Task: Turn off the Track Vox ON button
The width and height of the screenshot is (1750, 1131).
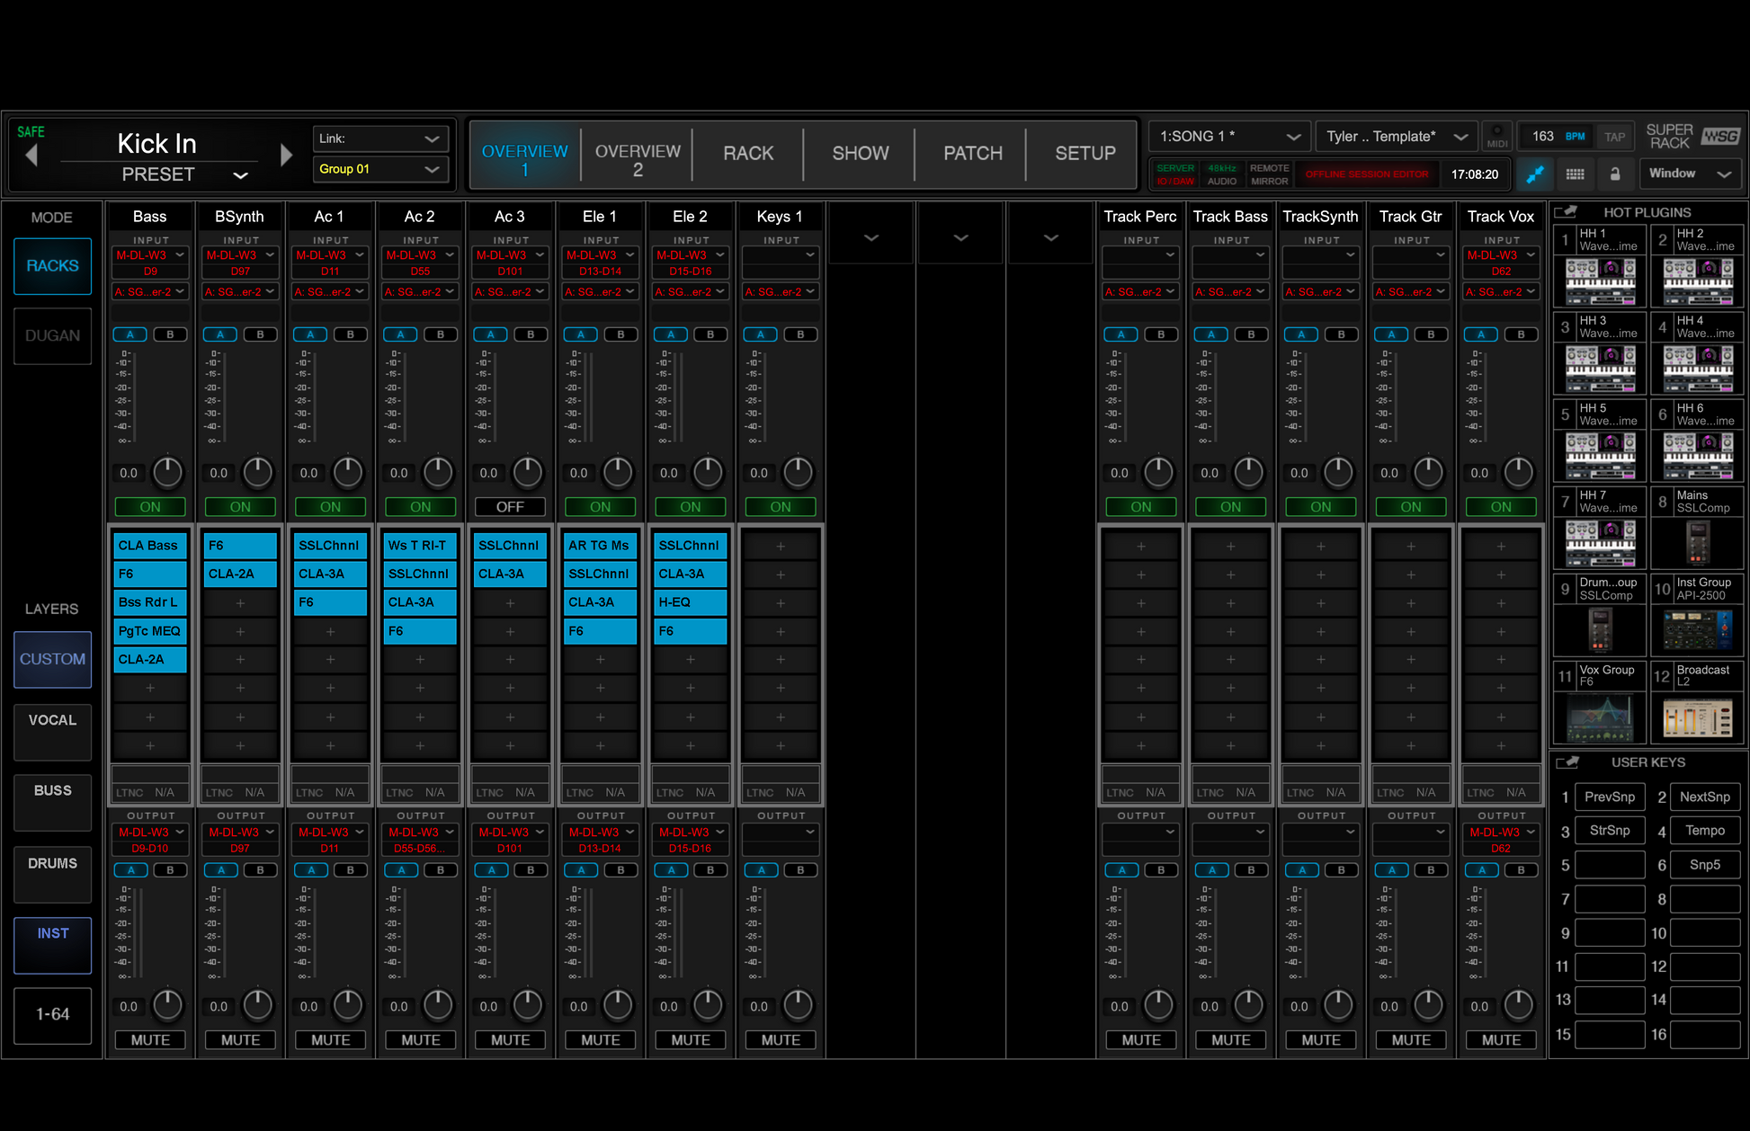Action: (x=1501, y=507)
